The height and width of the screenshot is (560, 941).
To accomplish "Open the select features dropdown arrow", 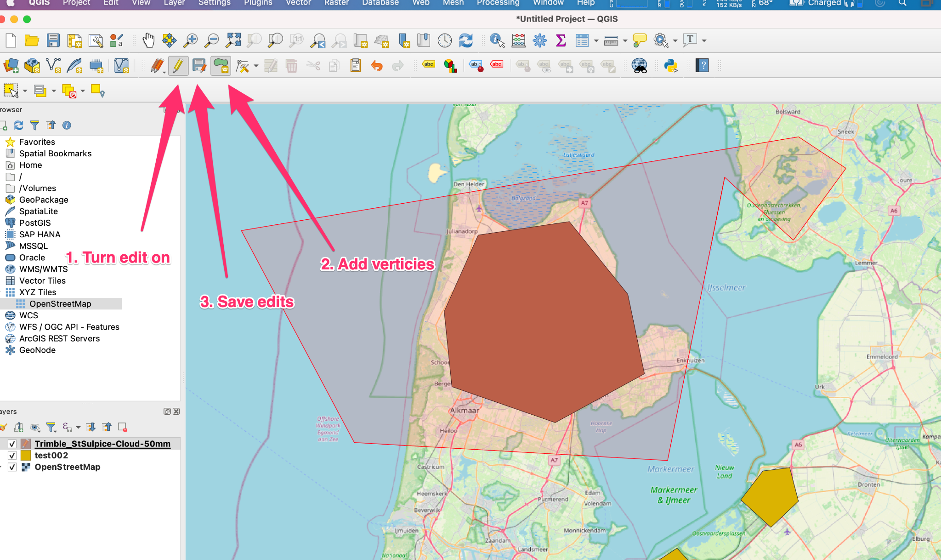I will tap(25, 91).
